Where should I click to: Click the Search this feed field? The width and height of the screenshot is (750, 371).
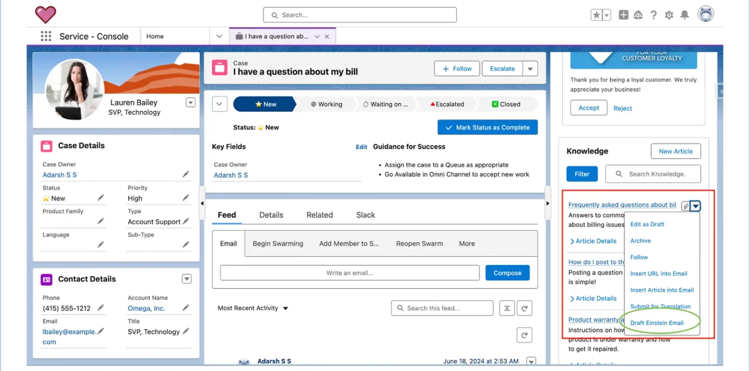click(x=442, y=308)
